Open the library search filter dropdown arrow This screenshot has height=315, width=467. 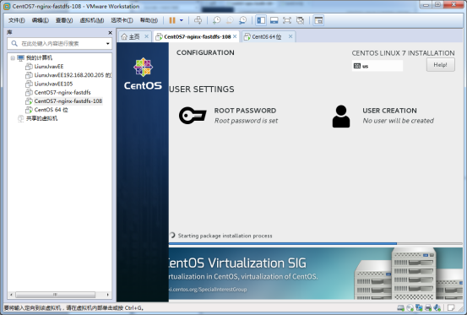pos(108,44)
